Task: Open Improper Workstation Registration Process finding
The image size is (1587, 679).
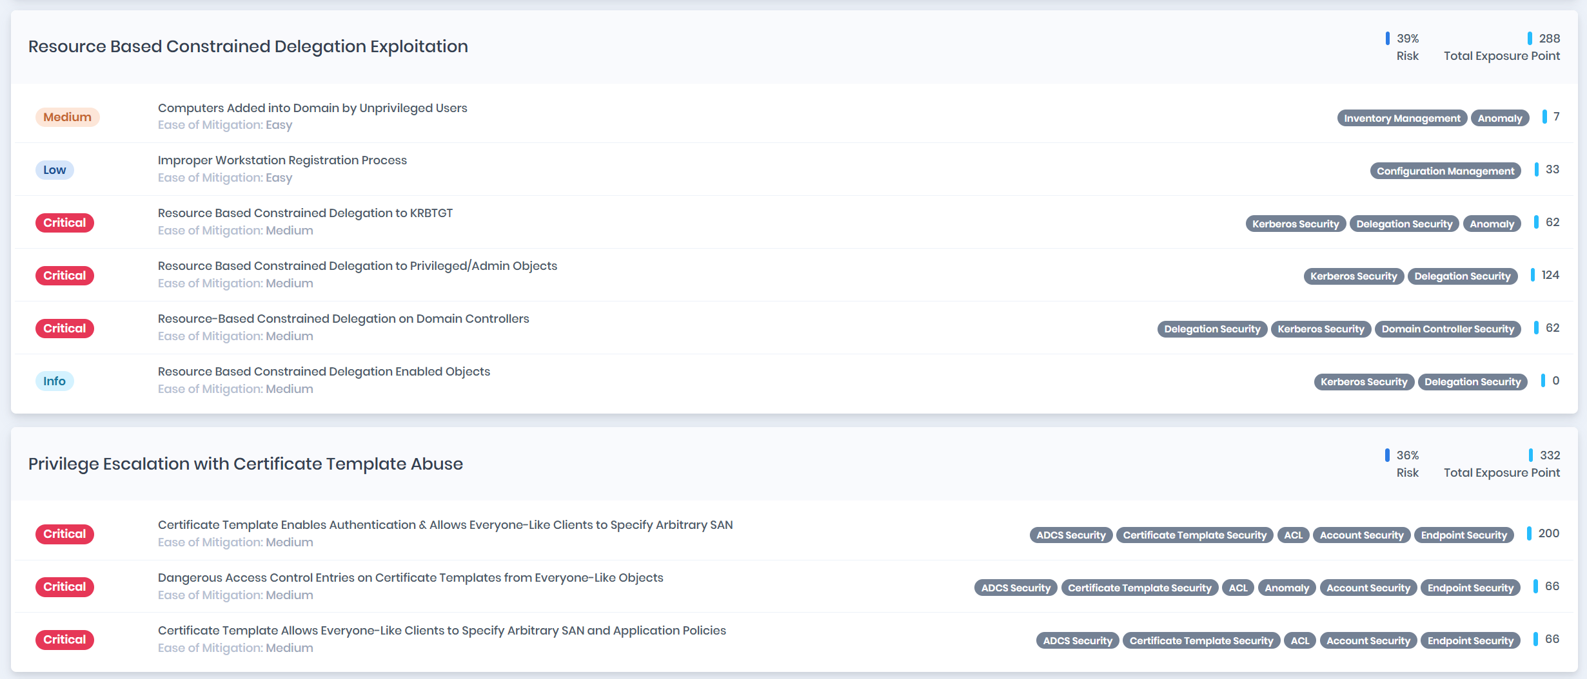Action: pyautogui.click(x=282, y=160)
